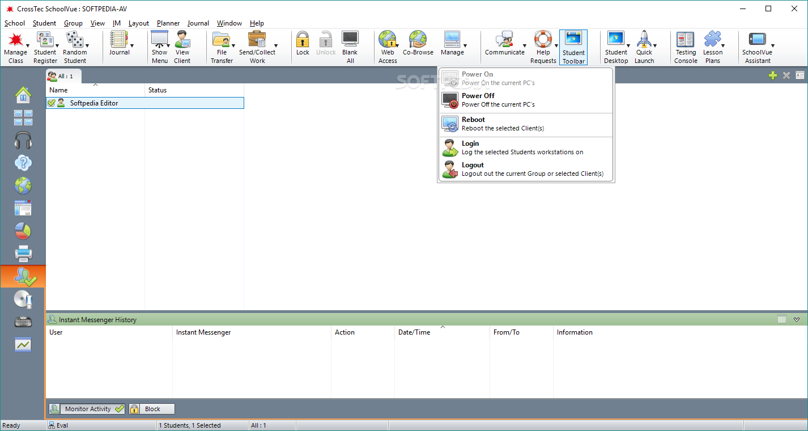Open the Journal toolbar dropdown arrow
This screenshot has width=808, height=431.
[x=132, y=45]
